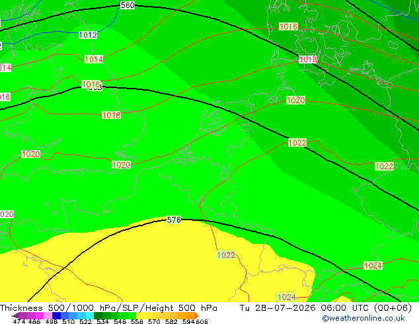Viewport: 419px width, 324px height.
Task: Click the legend value 606
Action: point(202,321)
